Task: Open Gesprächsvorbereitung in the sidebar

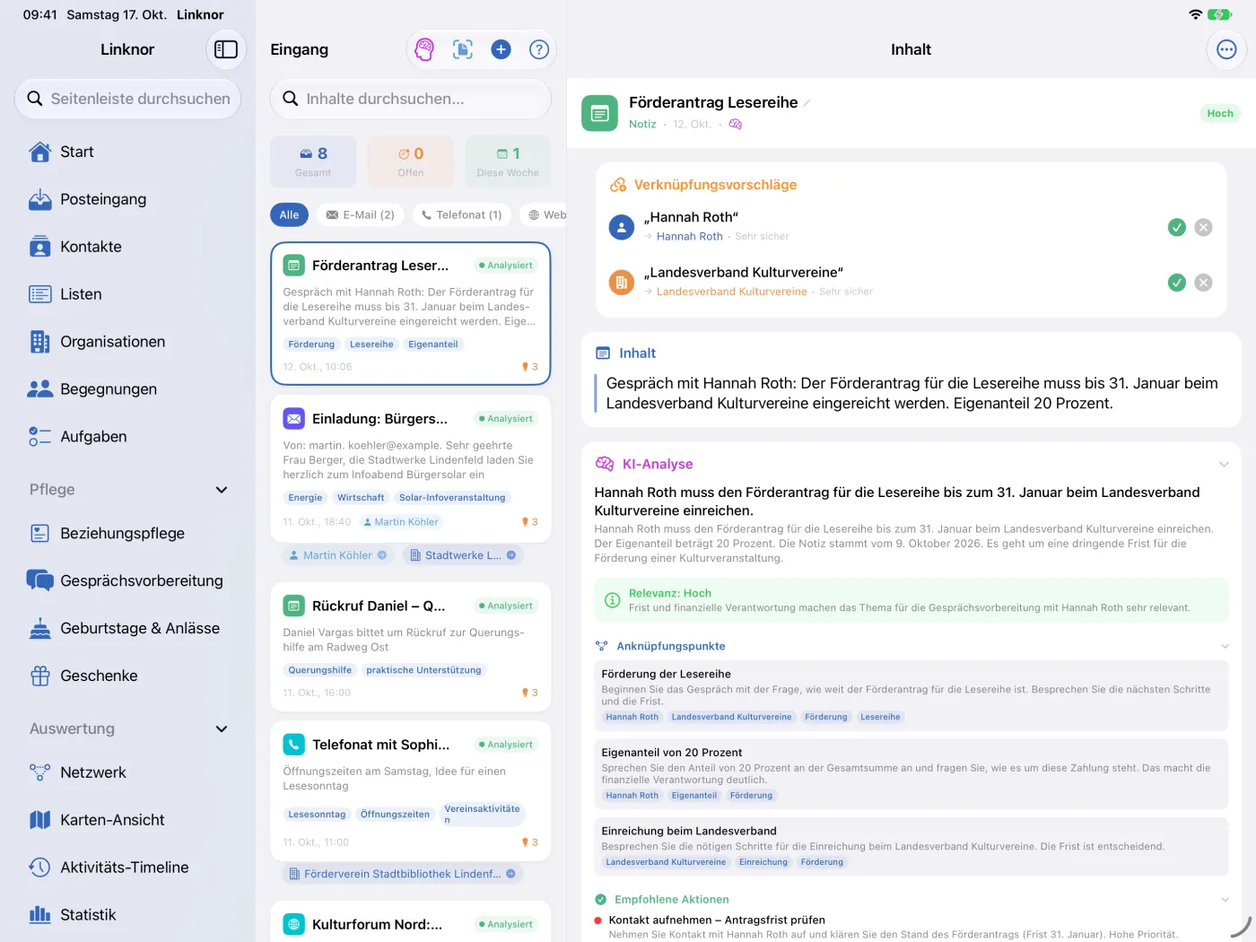Action: point(127,580)
